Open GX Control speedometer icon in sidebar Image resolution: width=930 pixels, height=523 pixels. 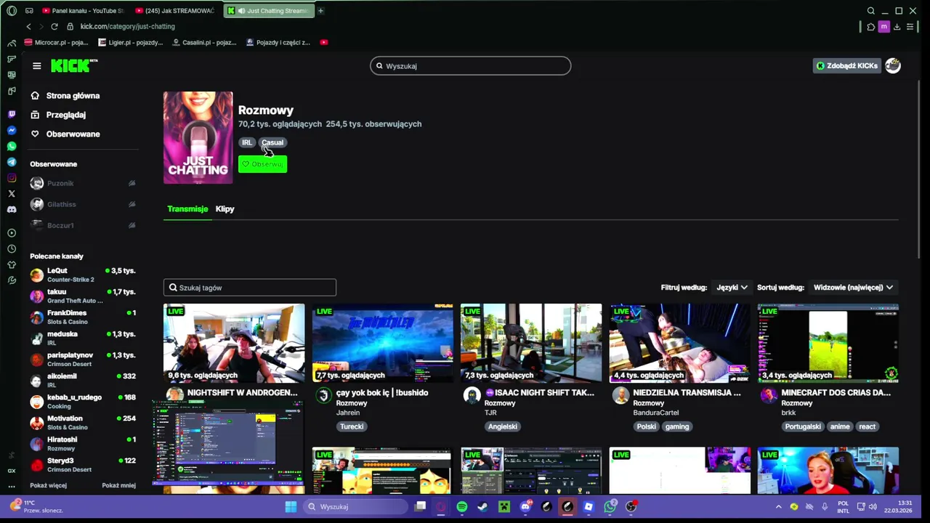pos(12,43)
